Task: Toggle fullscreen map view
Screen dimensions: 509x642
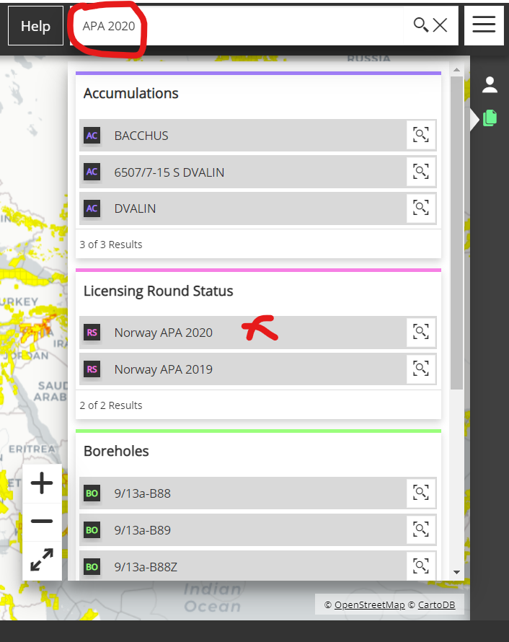Action: 42,560
